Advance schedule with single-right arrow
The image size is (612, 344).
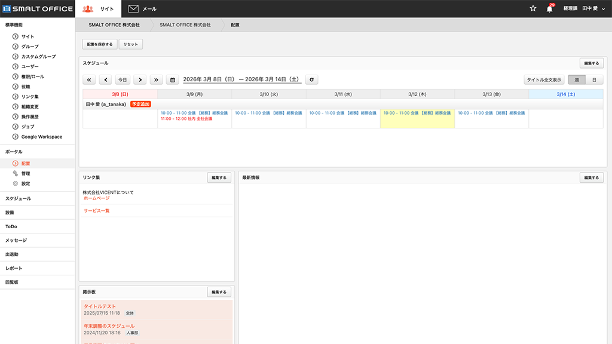[140, 79]
